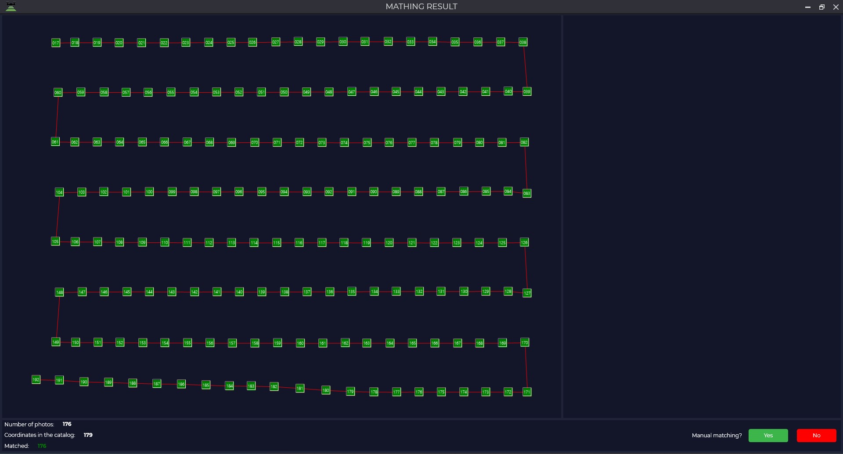Click photo node 060
The width and height of the screenshot is (843, 454).
pos(58,92)
